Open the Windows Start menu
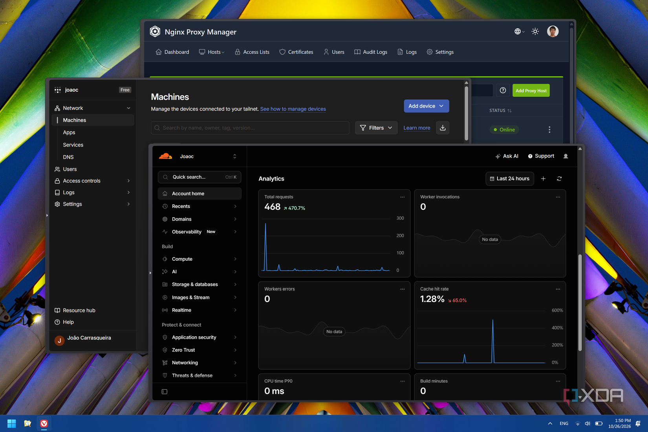Screen dimensions: 648x432 (11, 423)
